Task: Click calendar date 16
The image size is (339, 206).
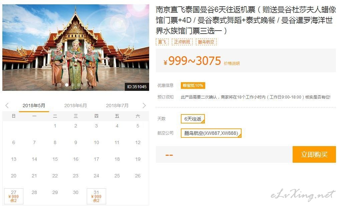Action: point(76,159)
